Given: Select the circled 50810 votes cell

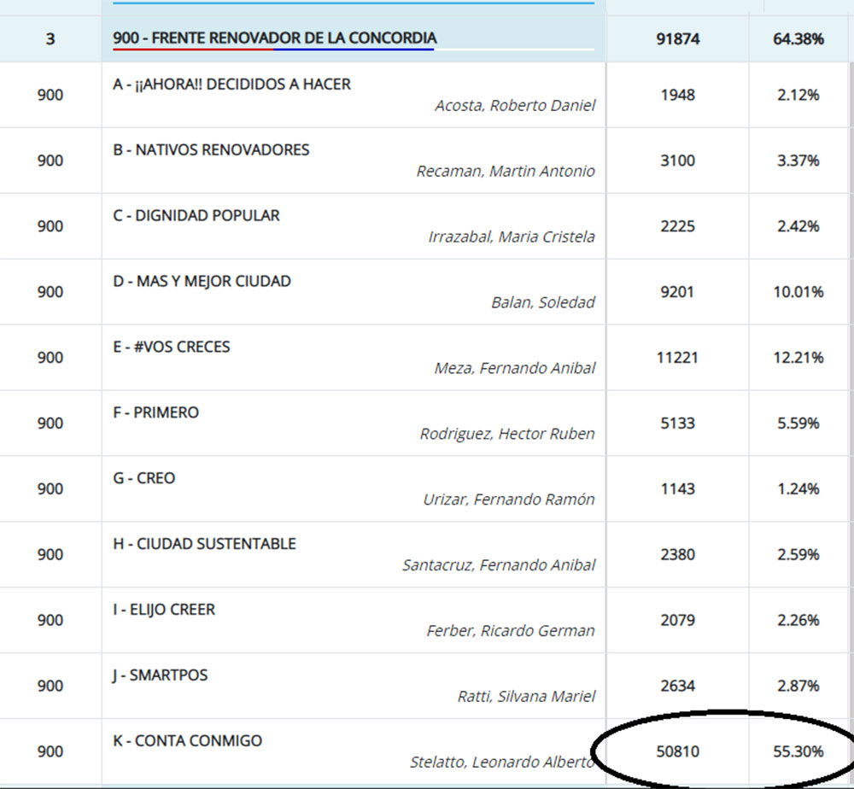Looking at the screenshot, I should (x=678, y=752).
